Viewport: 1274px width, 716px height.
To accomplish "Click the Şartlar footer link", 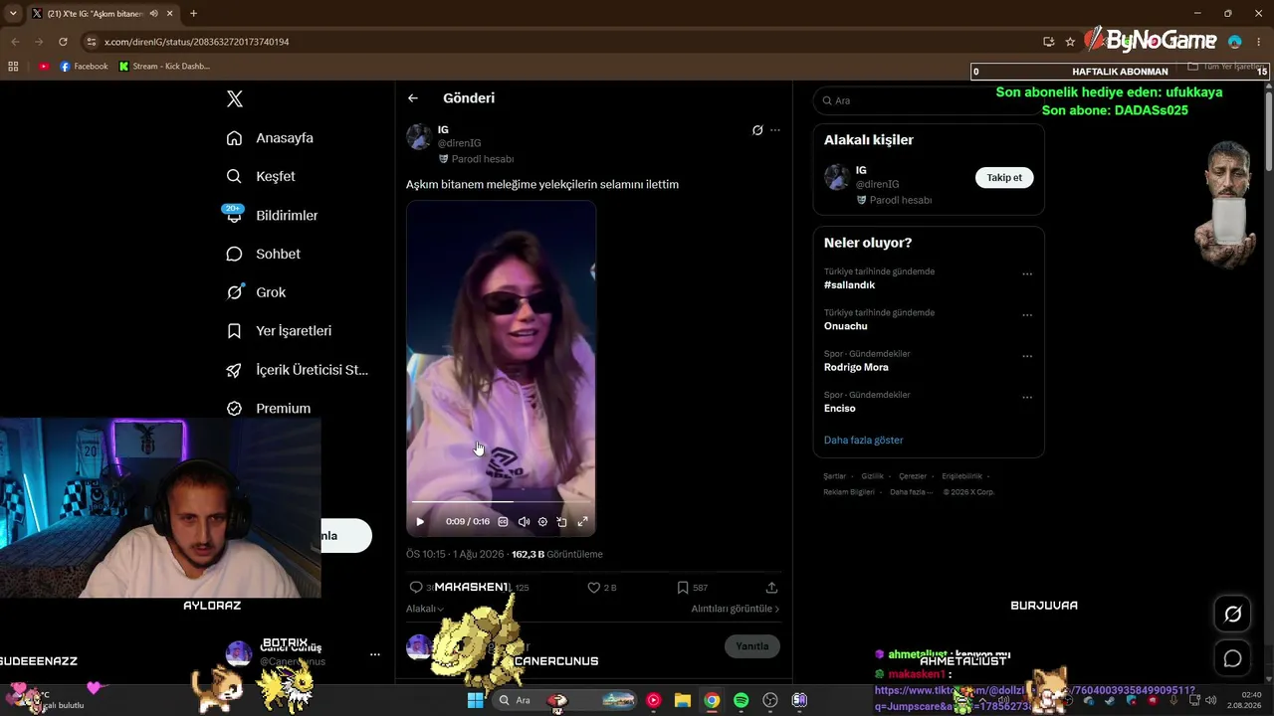I will (x=834, y=476).
